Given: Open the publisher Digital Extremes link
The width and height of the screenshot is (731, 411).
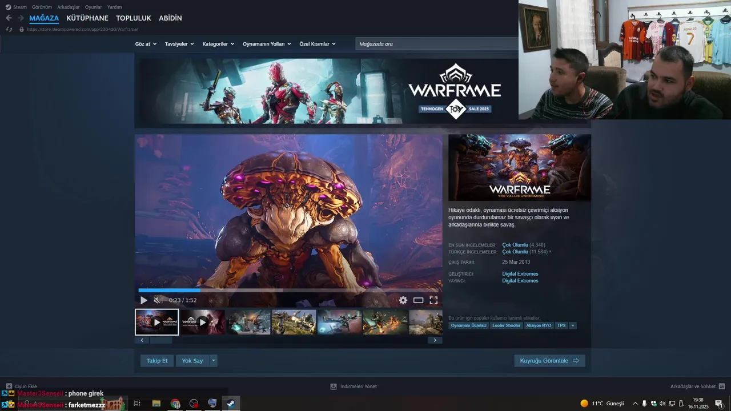Looking at the screenshot, I should pyautogui.click(x=520, y=281).
